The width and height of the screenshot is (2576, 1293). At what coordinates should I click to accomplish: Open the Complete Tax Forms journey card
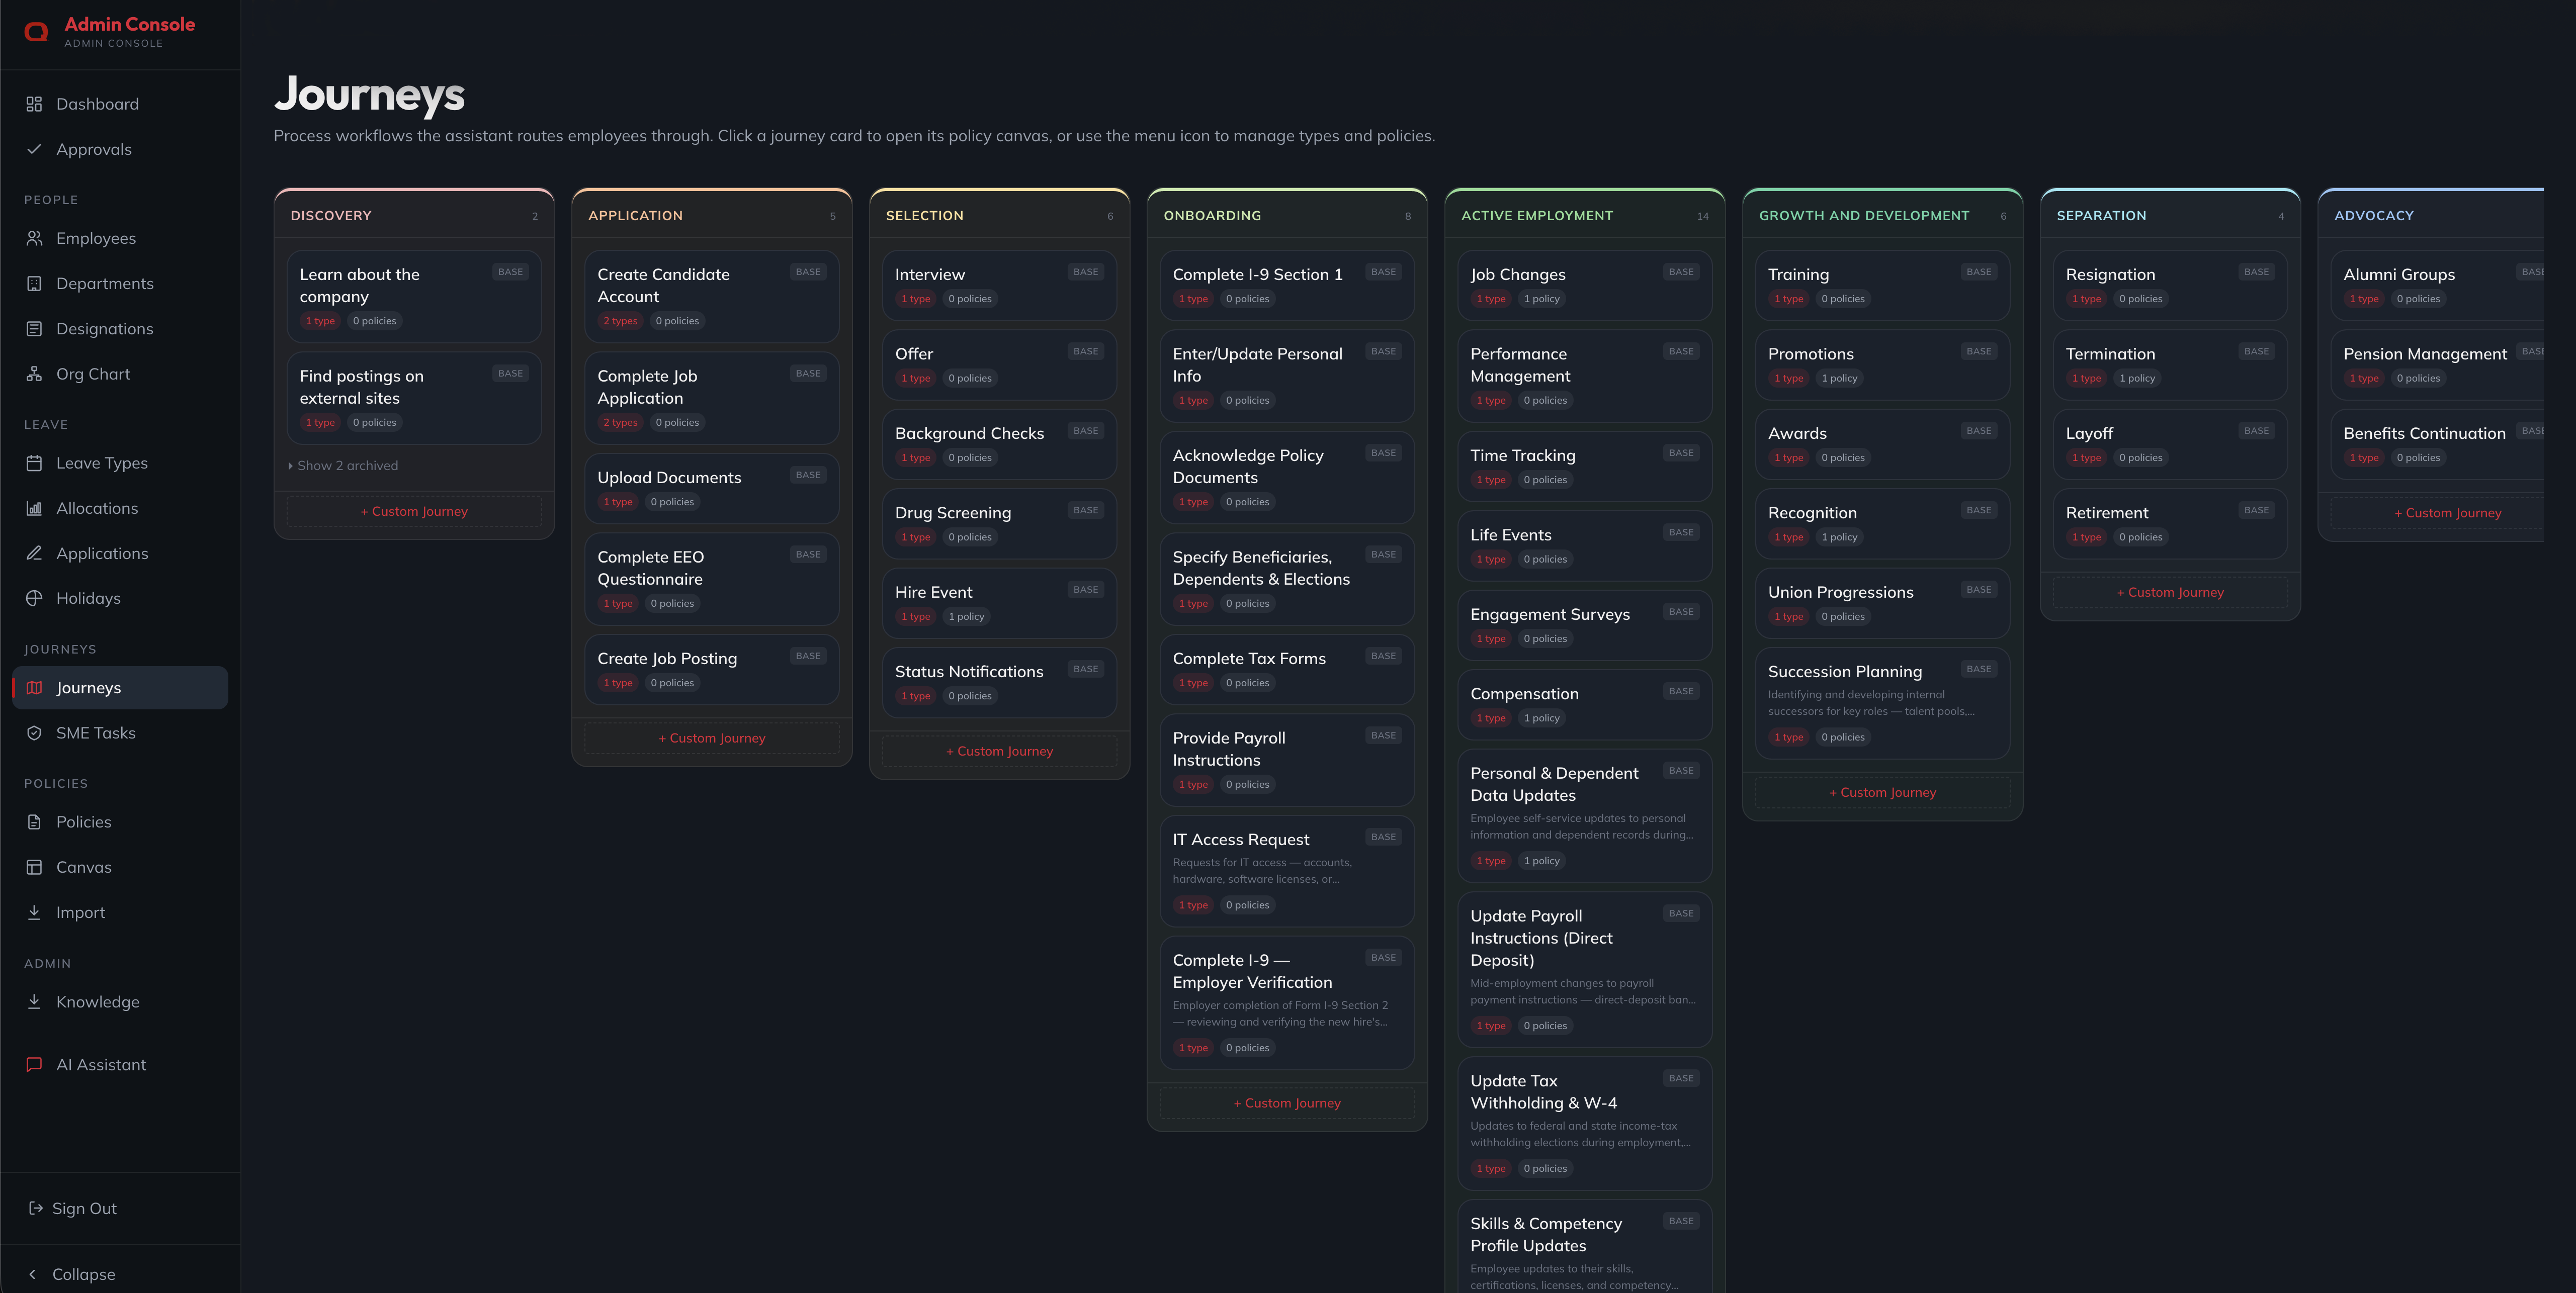point(1287,670)
